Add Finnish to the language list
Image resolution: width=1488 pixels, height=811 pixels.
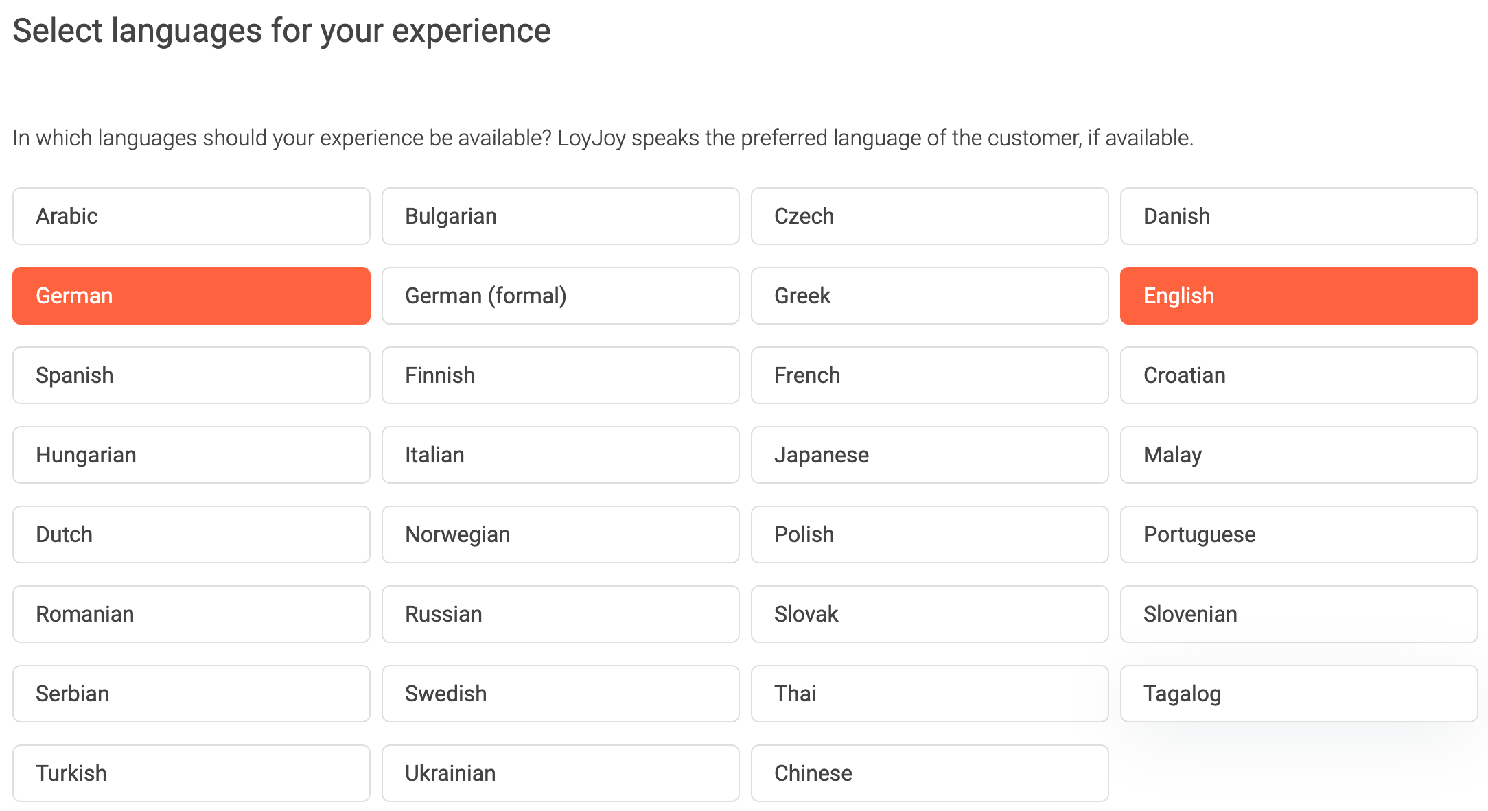pos(560,375)
